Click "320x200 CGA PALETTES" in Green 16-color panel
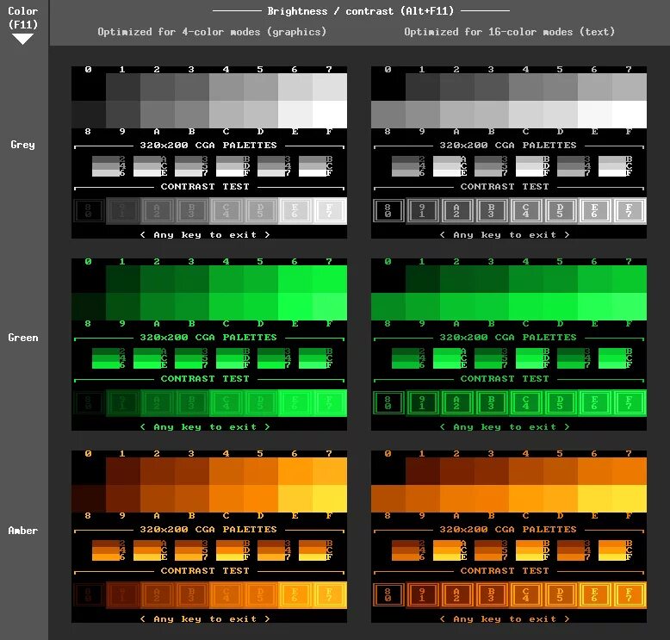Viewport: 670px width, 640px height. [507, 337]
